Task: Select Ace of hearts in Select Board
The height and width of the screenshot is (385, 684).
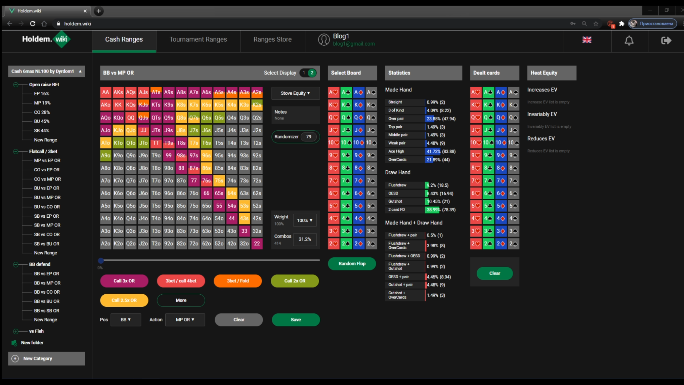Action: 333,92
